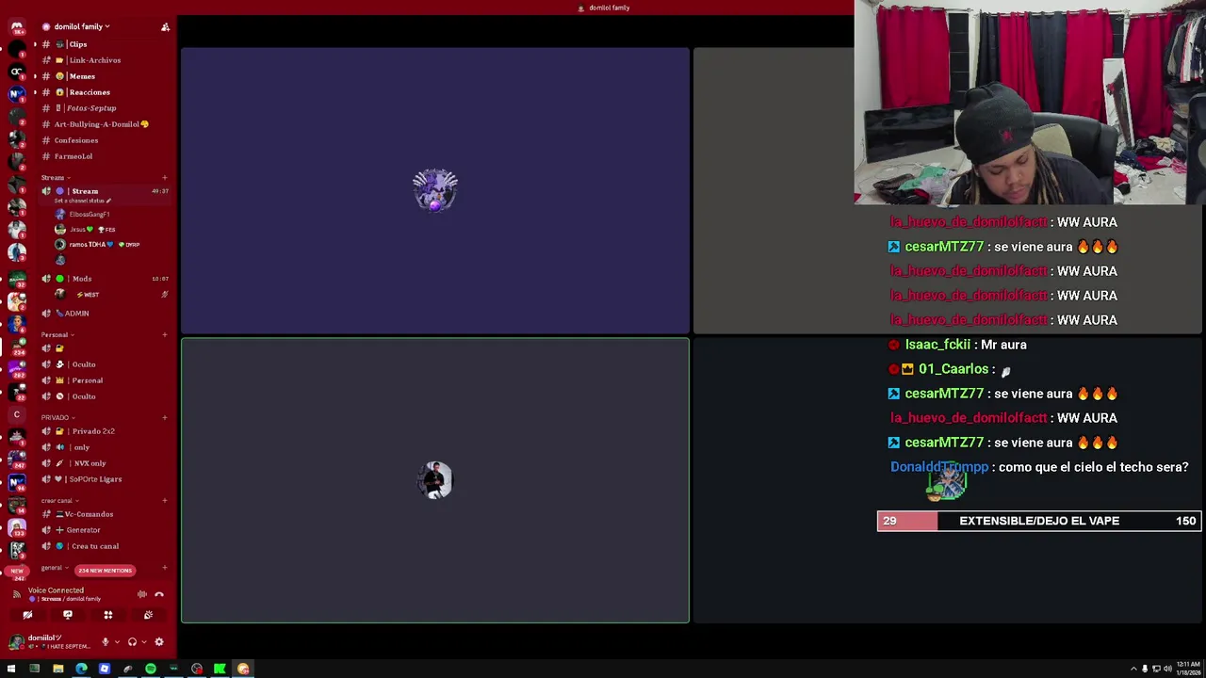Screen dimensions: 1206x678
Task: Open user settings gear
Action: click(x=159, y=642)
